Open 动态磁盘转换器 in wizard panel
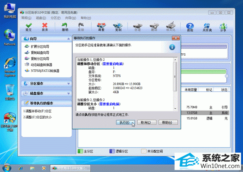The height and width of the screenshot is (172, 243). click(38, 65)
